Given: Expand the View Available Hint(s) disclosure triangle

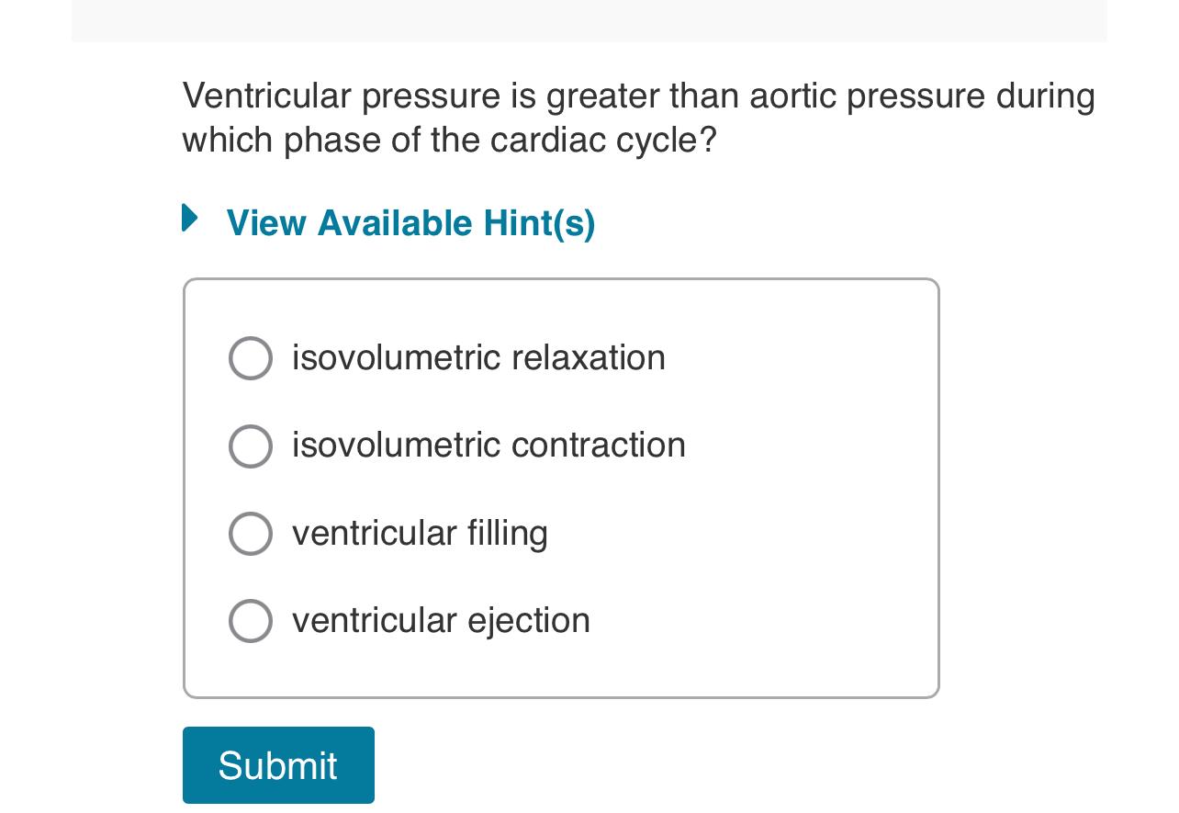Looking at the screenshot, I should point(189,219).
